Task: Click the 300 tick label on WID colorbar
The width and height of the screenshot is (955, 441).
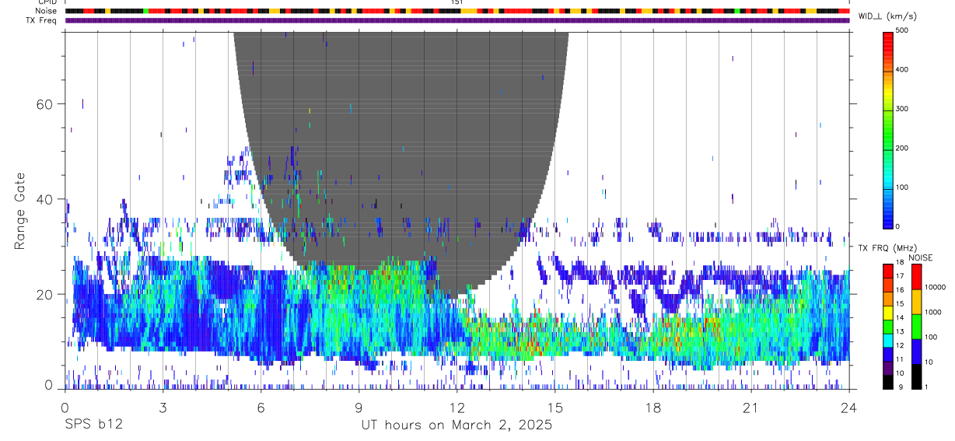Action: (903, 109)
